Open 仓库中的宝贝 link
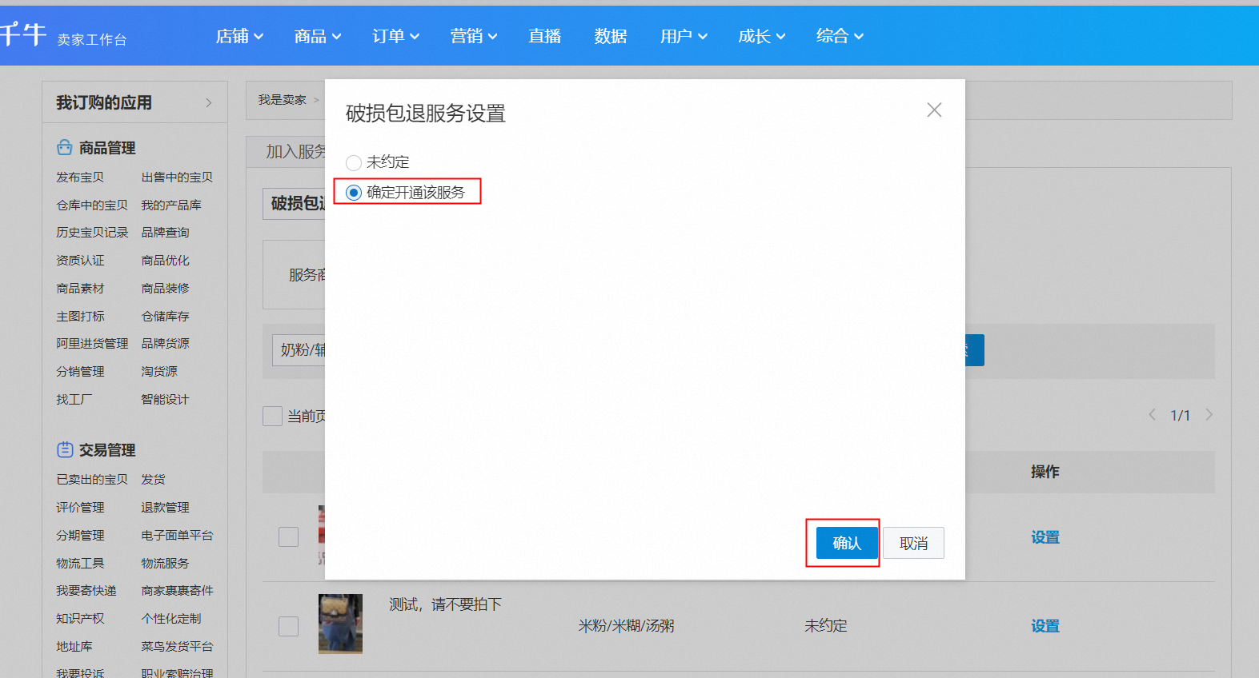The width and height of the screenshot is (1259, 678). click(x=92, y=205)
